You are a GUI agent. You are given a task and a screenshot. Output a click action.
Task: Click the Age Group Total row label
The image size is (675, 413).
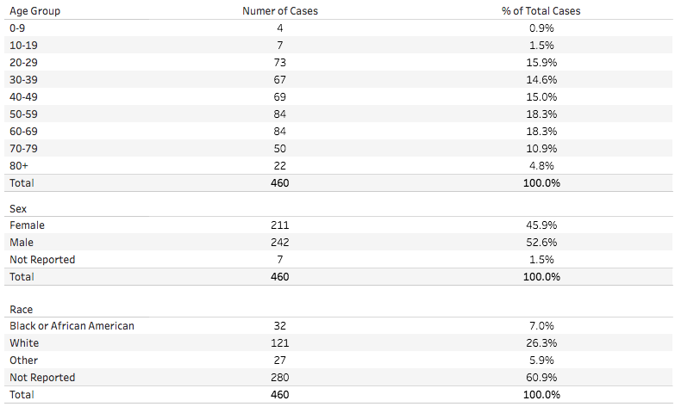click(x=22, y=182)
